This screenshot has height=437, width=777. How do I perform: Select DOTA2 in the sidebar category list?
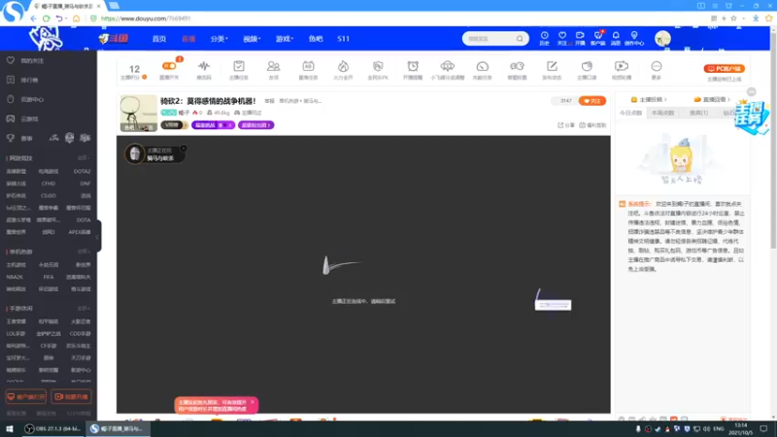tap(82, 172)
